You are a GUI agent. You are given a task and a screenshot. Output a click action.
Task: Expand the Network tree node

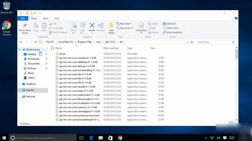point(20,97)
